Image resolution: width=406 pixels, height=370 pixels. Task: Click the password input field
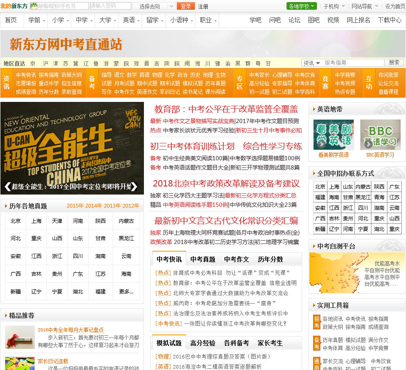[111, 6]
